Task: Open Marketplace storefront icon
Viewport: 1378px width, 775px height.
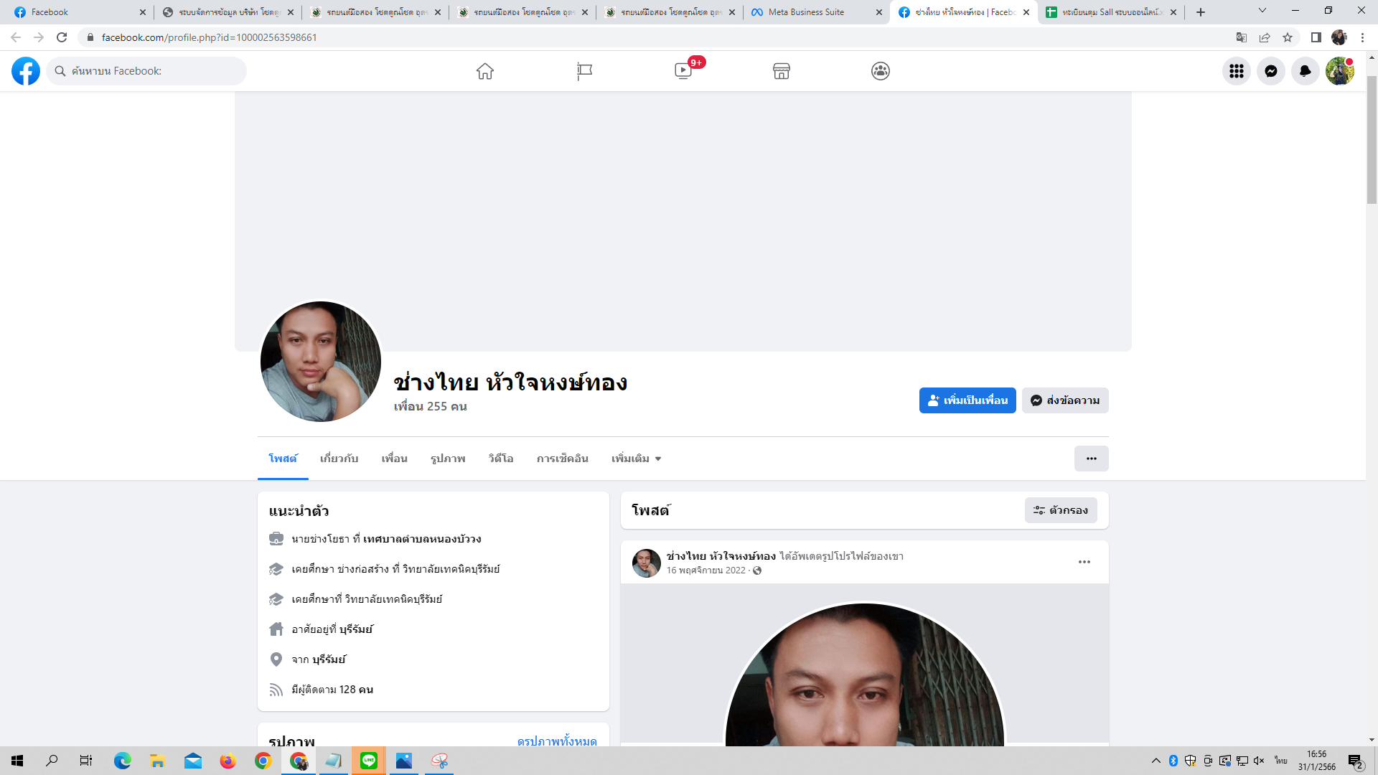Action: (x=782, y=71)
